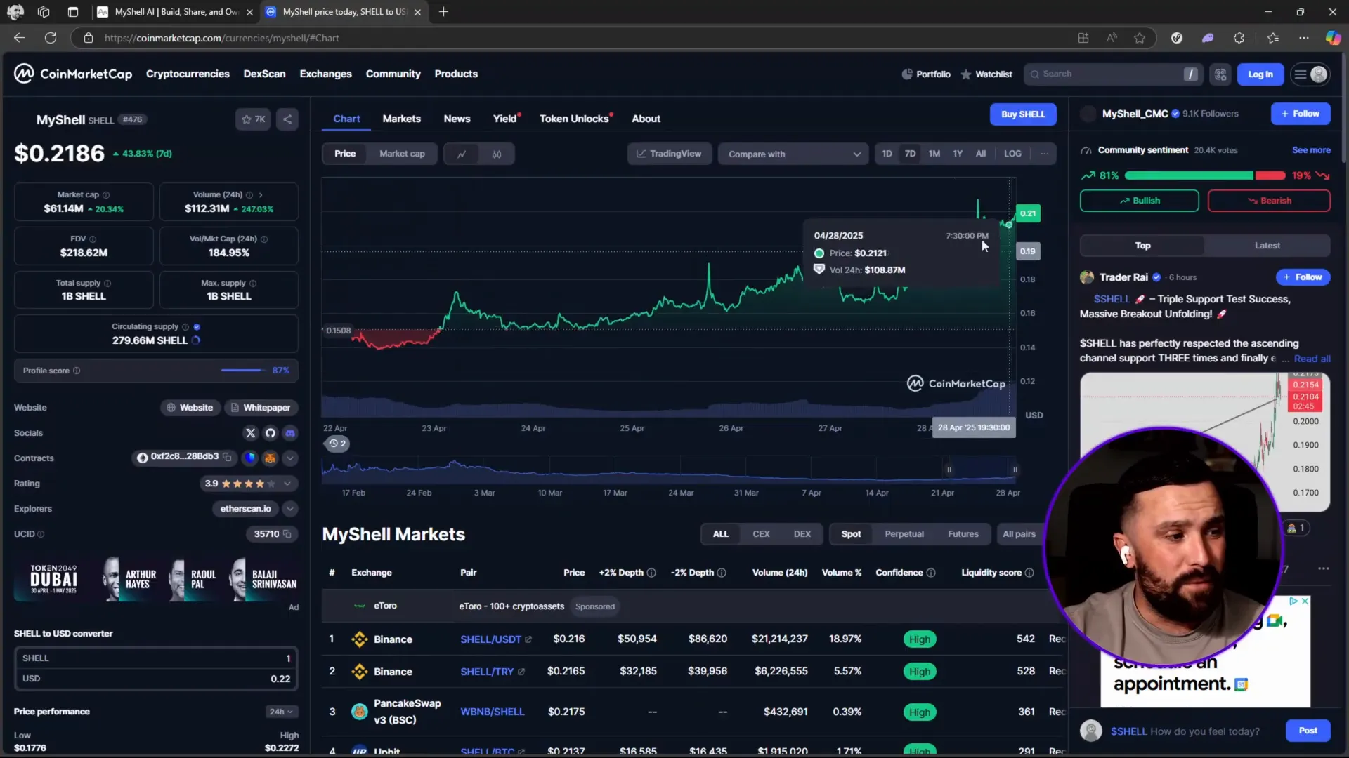Select 1D chart range

[887, 154]
